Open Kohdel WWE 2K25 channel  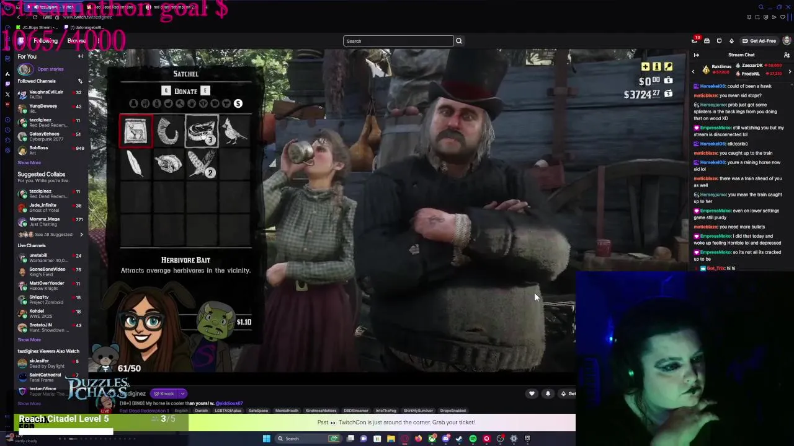tap(50, 313)
